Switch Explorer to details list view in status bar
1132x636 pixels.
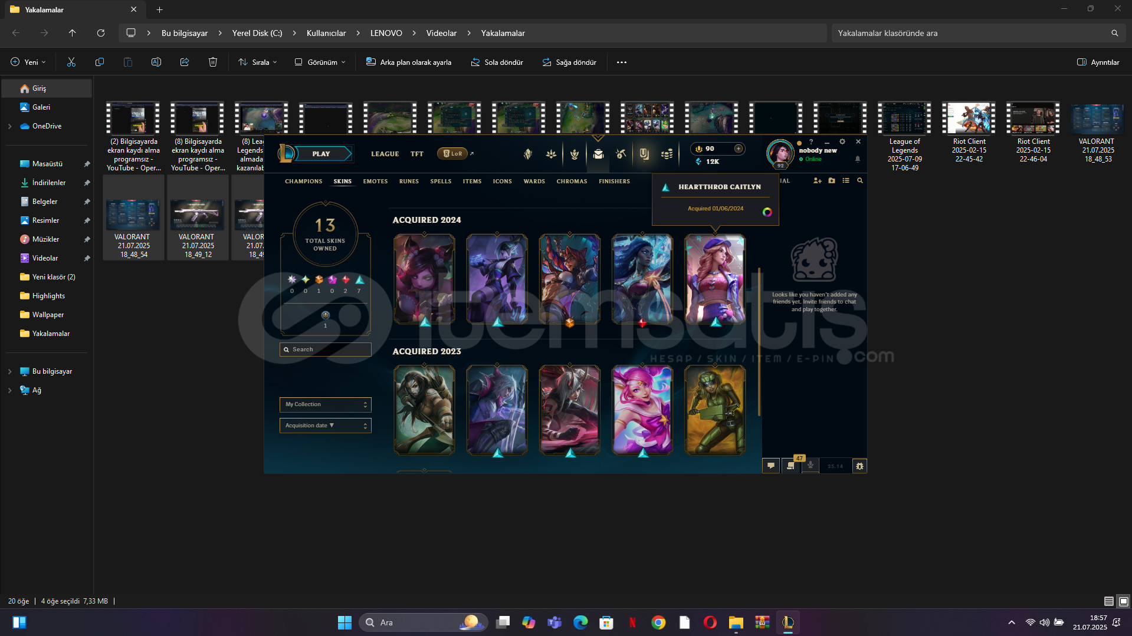pyautogui.click(x=1109, y=601)
